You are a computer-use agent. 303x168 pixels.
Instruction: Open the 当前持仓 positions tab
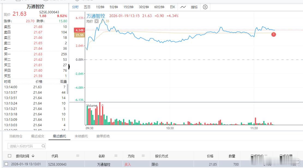[x=16, y=136]
